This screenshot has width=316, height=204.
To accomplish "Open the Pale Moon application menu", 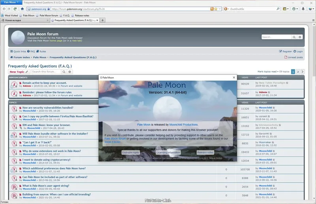I will (x=11, y=2).
